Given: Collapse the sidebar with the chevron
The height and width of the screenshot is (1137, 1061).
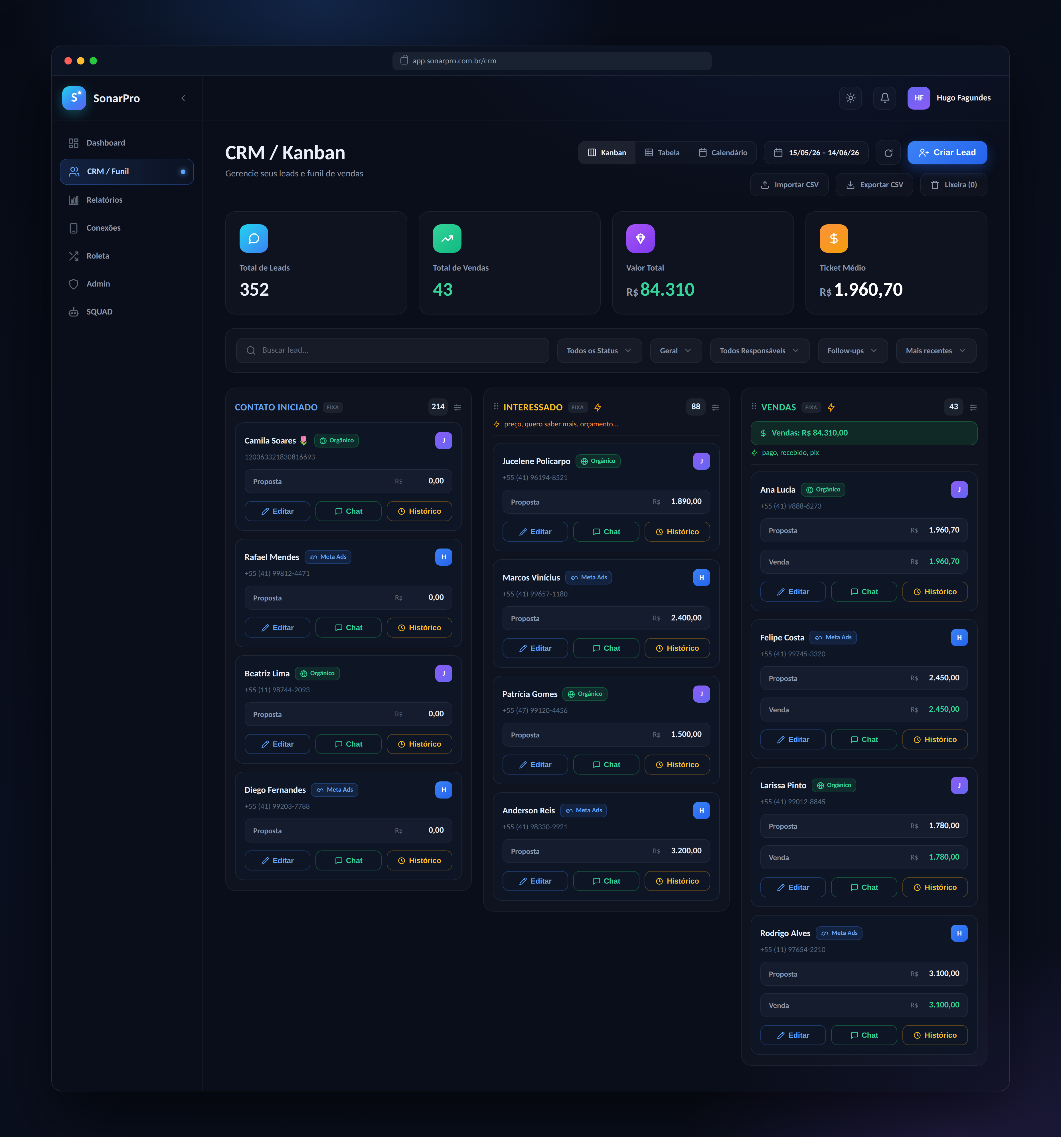Looking at the screenshot, I should pos(183,98).
